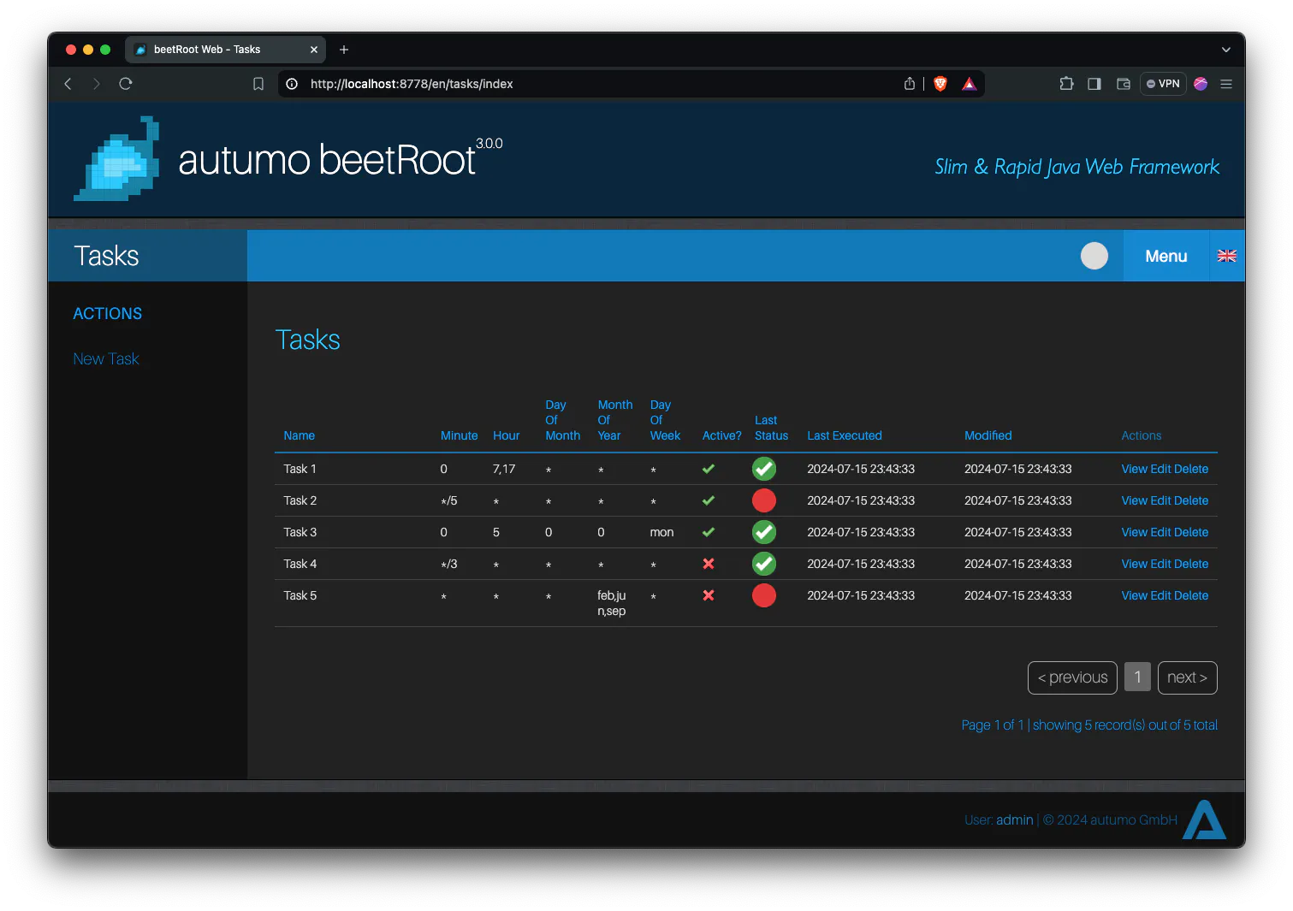
Task: Click the 'mon' day of week value
Action: click(x=661, y=532)
